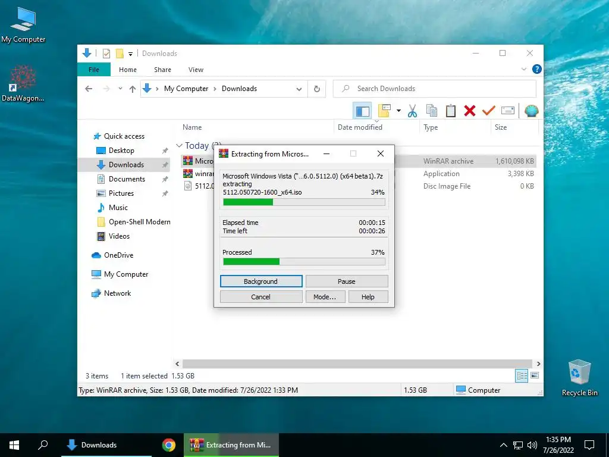Viewport: 609px width, 457px height.
Task: Click the clipboard Paste icon
Action: (x=451, y=111)
